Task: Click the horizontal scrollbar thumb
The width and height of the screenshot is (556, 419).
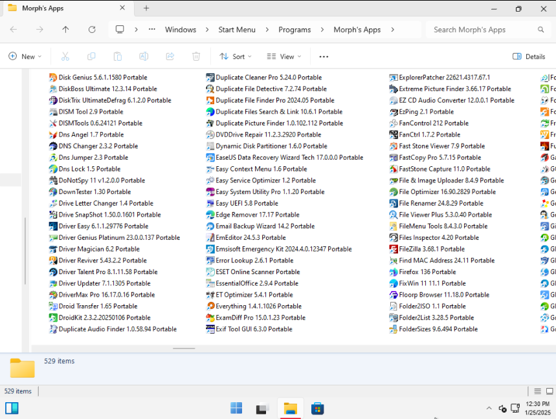Action: [184, 349]
